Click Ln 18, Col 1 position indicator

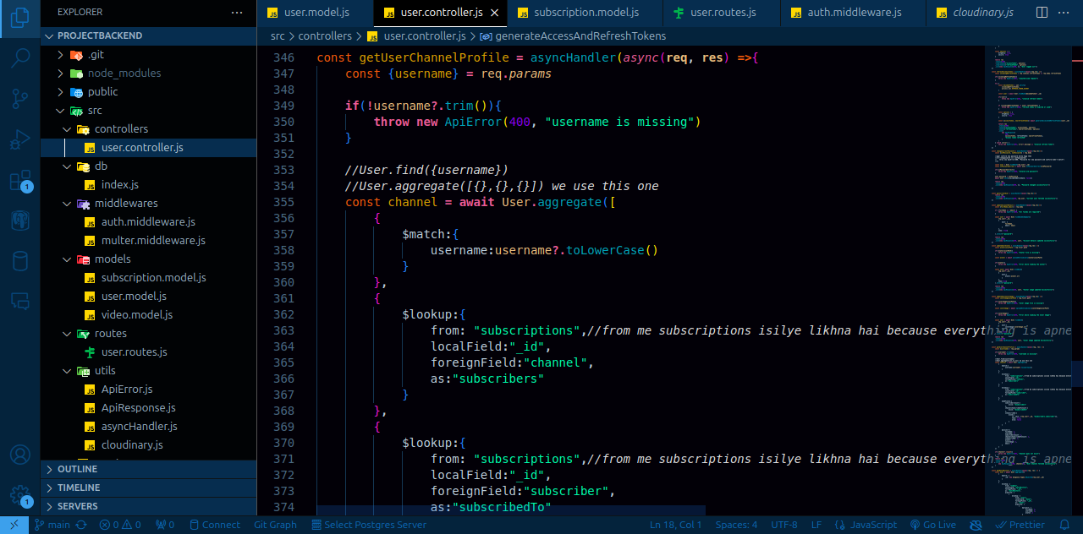point(676,525)
